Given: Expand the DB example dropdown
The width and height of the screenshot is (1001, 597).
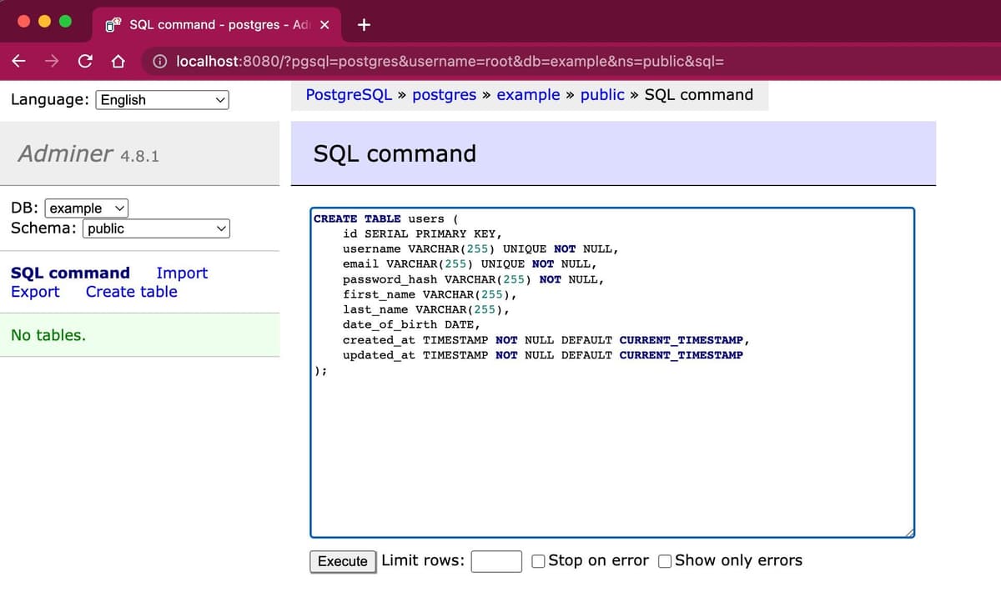Looking at the screenshot, I should pos(86,208).
